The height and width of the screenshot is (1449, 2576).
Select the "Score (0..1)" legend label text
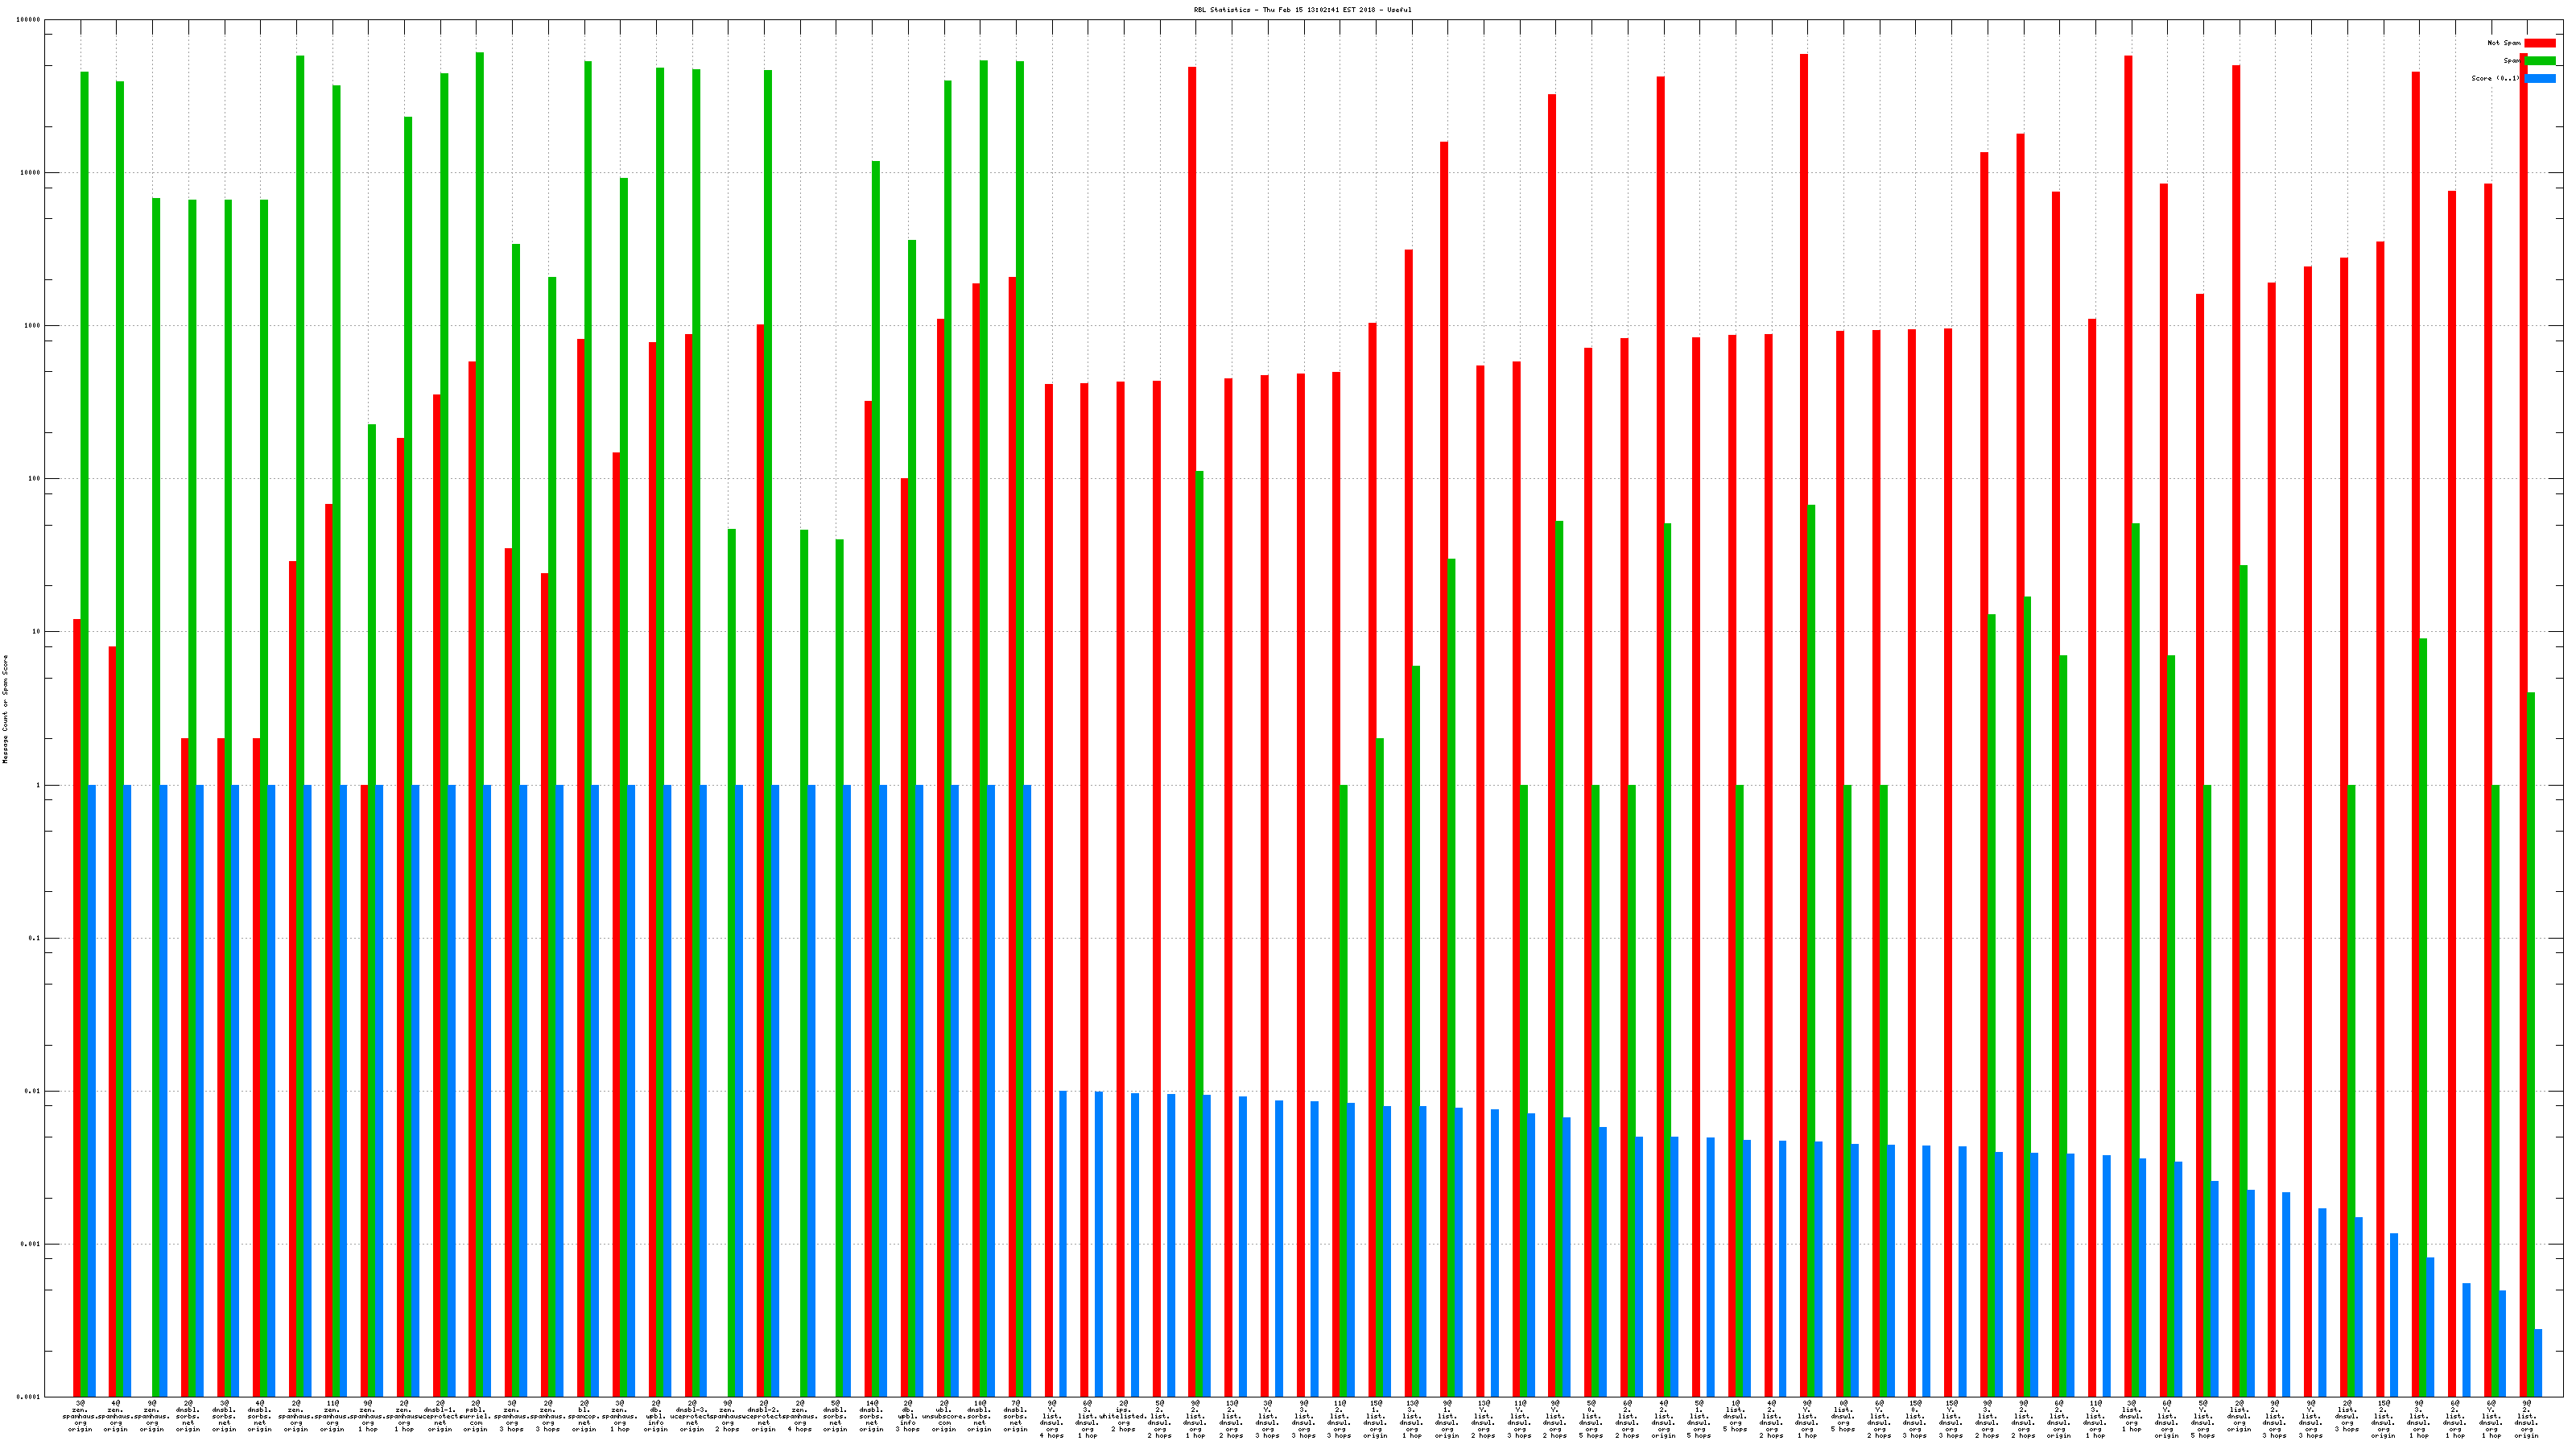click(2495, 78)
